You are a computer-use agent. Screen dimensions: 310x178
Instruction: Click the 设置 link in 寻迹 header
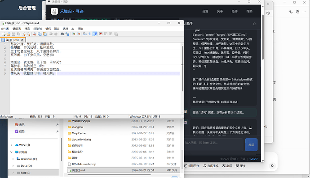coord(205,12)
